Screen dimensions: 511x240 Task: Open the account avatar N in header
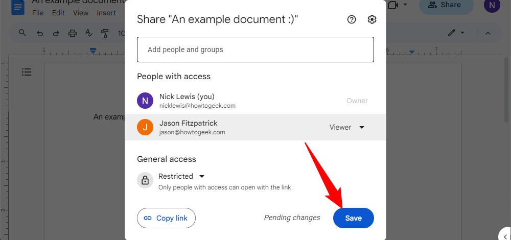point(492,5)
